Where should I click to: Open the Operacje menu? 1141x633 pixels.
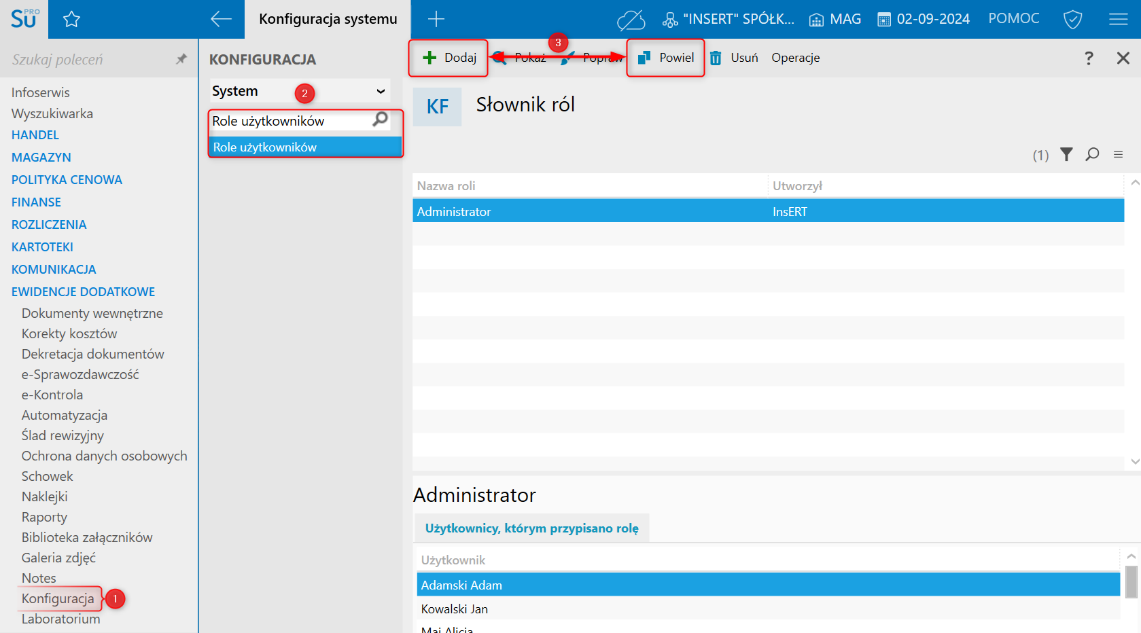795,58
